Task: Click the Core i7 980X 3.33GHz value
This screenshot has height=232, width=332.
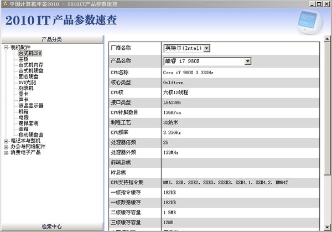Action: 188,73
